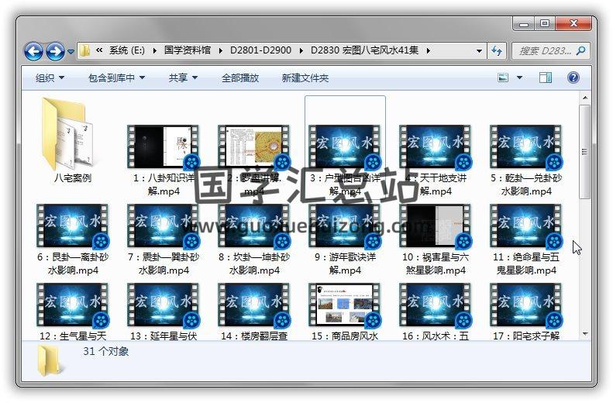
Task: Open the 包含到库中 dropdown
Action: point(116,78)
